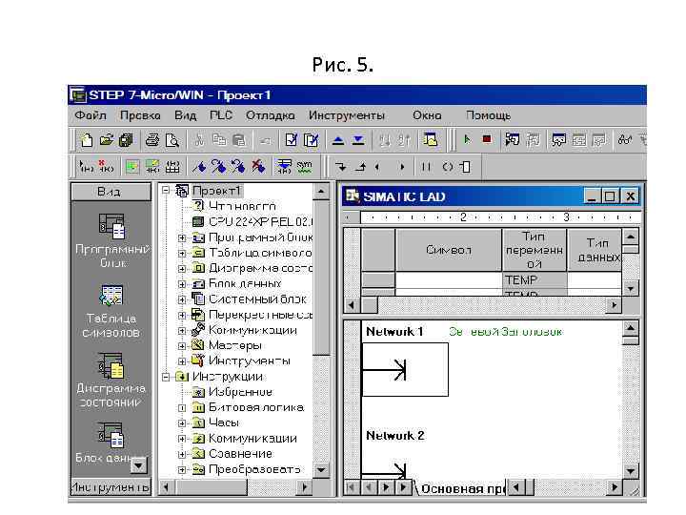Click the sym symbol table toolbar icon
This screenshot has height=515, width=686.
(x=304, y=167)
